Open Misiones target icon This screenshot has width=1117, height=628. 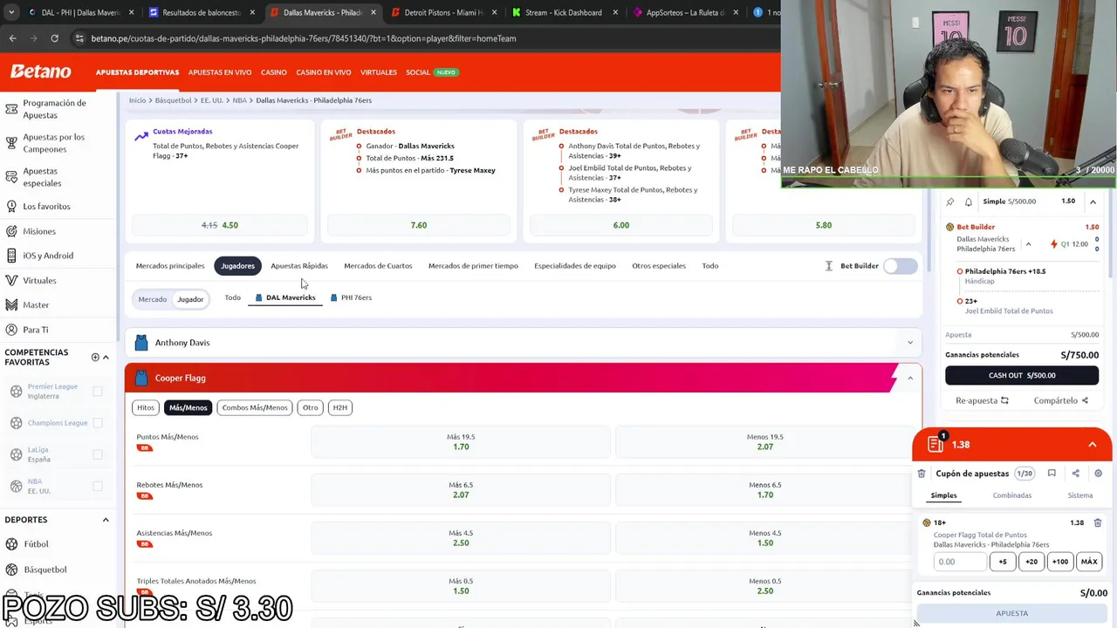click(11, 231)
